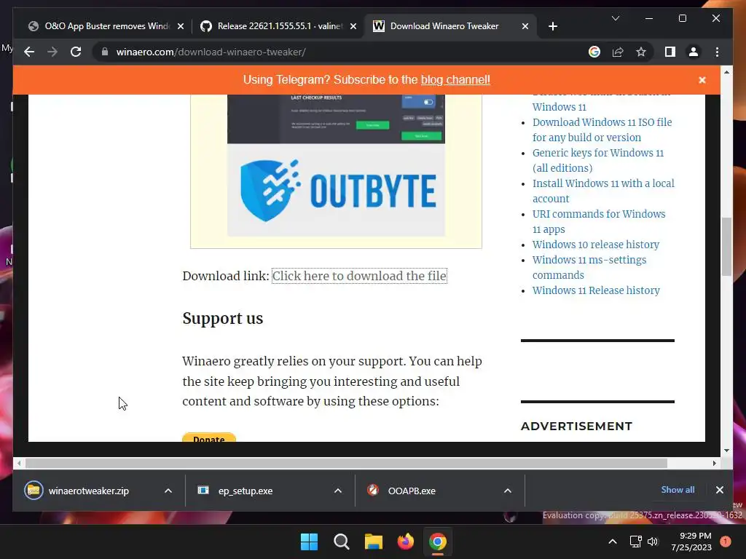Open Install Windows 11 with local account
This screenshot has width=746, height=559.
603,191
